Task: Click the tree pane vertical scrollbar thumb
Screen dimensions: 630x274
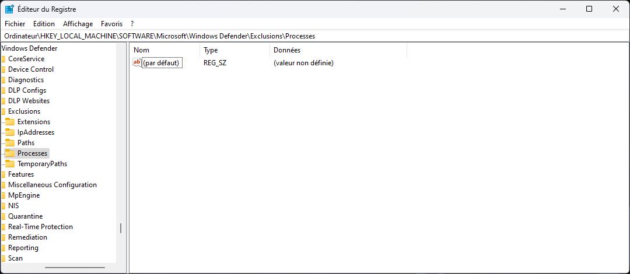Action: coord(121,229)
